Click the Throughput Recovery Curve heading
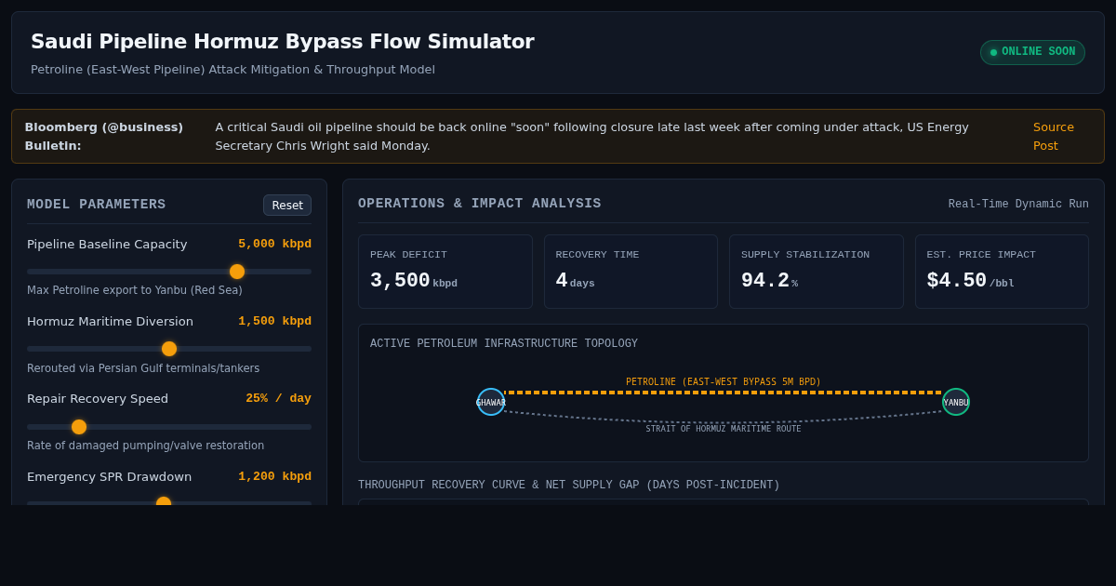The width and height of the screenshot is (1116, 586). pos(569,486)
